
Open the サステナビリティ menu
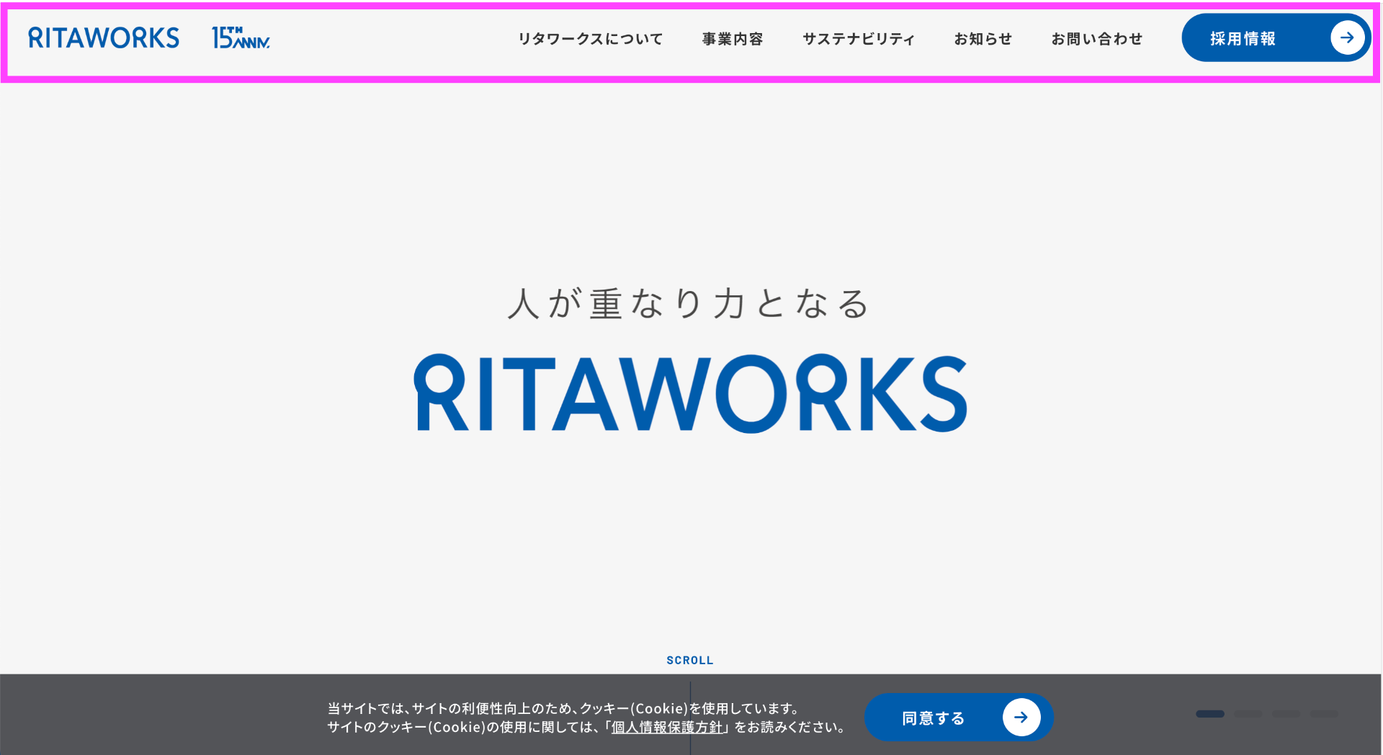(x=859, y=39)
